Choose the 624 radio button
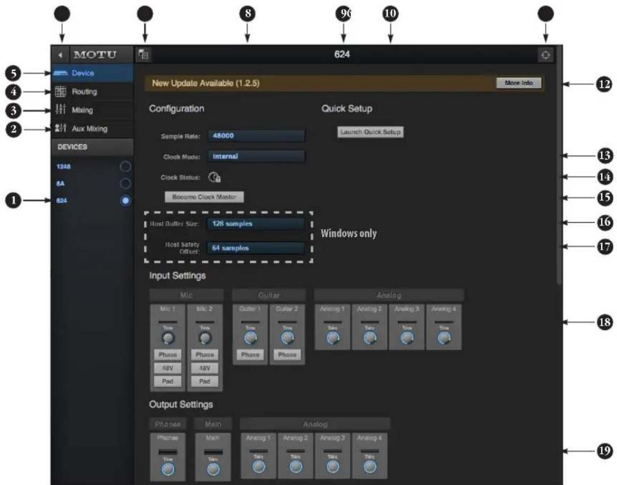This screenshot has width=617, height=485. tap(125, 200)
